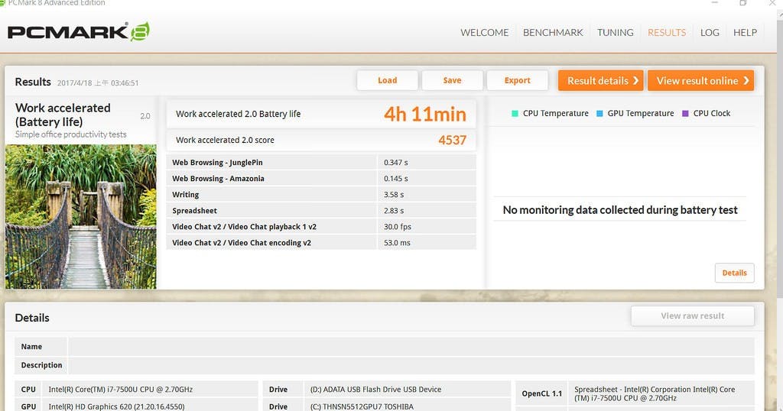Click the Intel Core i7-7500U CPU entry
The width and height of the screenshot is (783, 411).
pyautogui.click(x=120, y=390)
